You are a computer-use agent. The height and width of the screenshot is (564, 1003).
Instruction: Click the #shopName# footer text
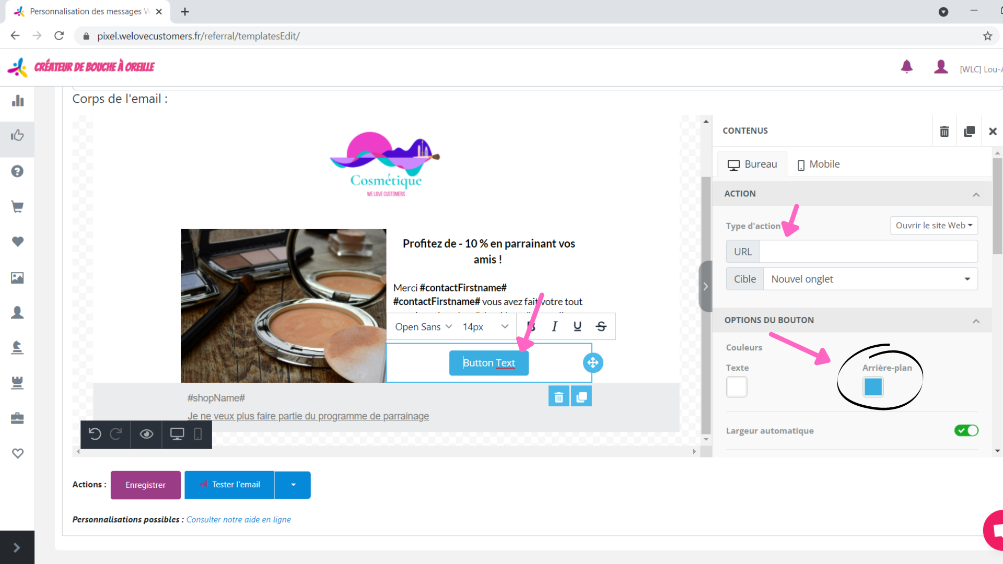click(x=216, y=398)
